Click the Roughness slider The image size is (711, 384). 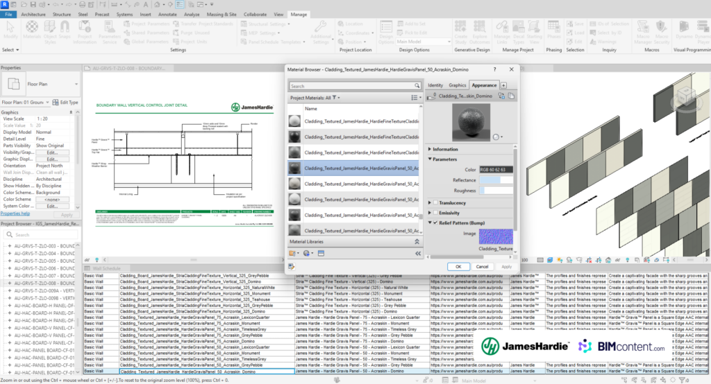(x=496, y=191)
